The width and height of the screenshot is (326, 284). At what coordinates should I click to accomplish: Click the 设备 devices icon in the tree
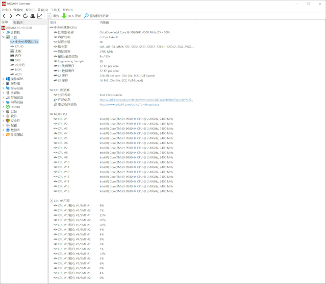[8, 111]
